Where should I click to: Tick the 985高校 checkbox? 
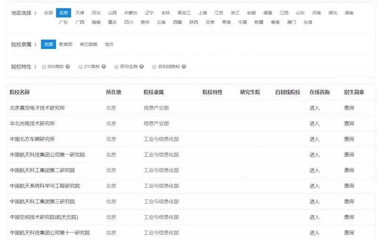point(44,67)
